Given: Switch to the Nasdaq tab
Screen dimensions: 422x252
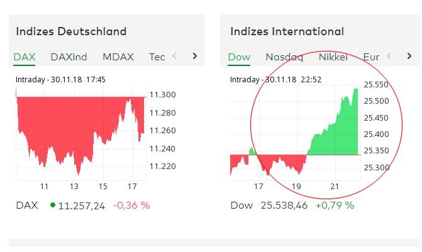Looking at the screenshot, I should (x=284, y=57).
